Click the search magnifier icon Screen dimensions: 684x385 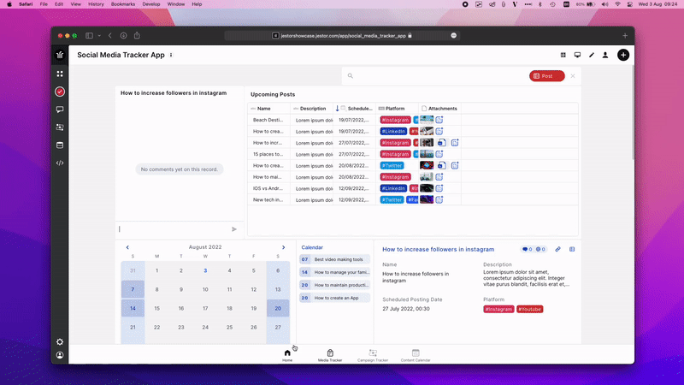click(x=351, y=76)
